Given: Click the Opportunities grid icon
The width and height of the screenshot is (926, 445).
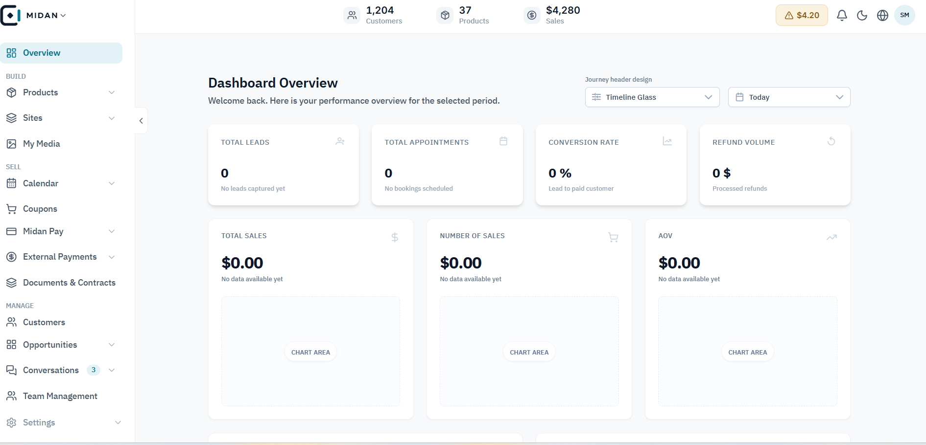Looking at the screenshot, I should (x=11, y=345).
